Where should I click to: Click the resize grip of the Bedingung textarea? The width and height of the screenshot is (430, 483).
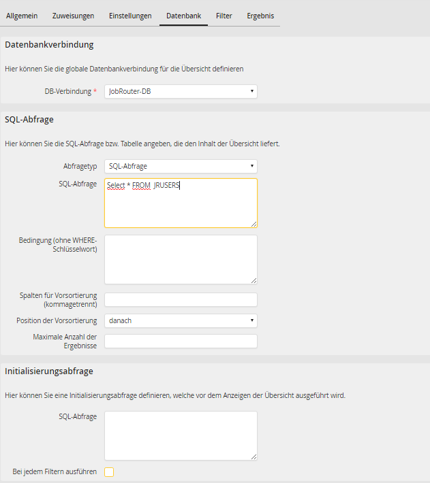[254, 280]
